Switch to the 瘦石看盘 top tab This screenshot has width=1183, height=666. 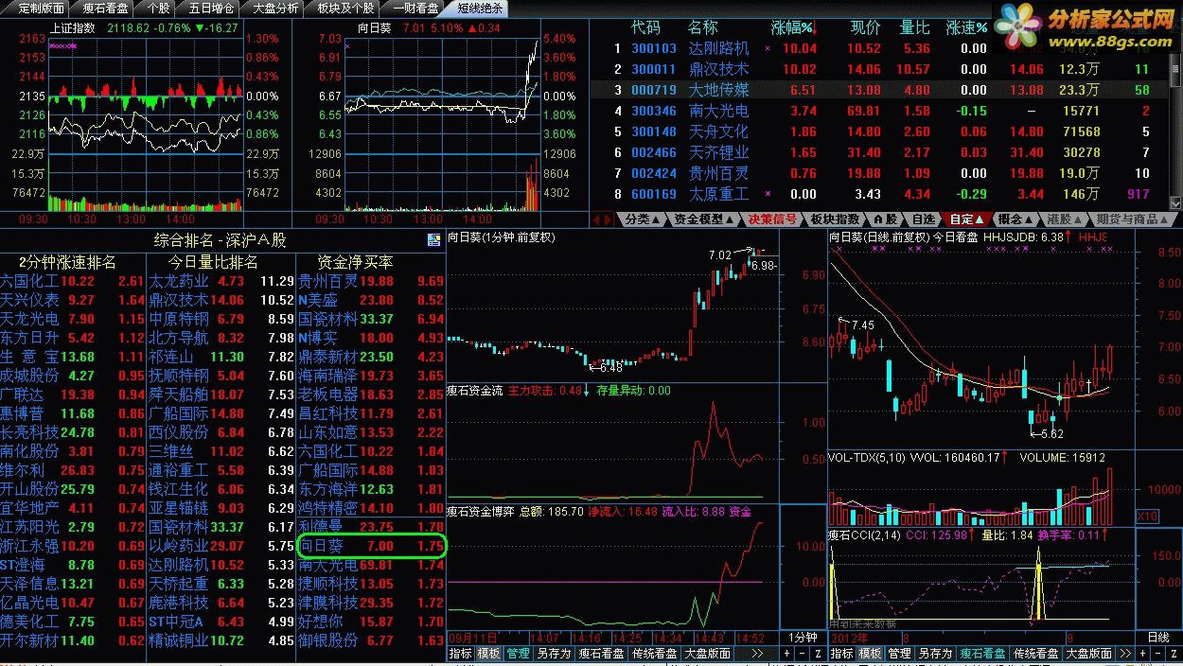pyautogui.click(x=105, y=8)
